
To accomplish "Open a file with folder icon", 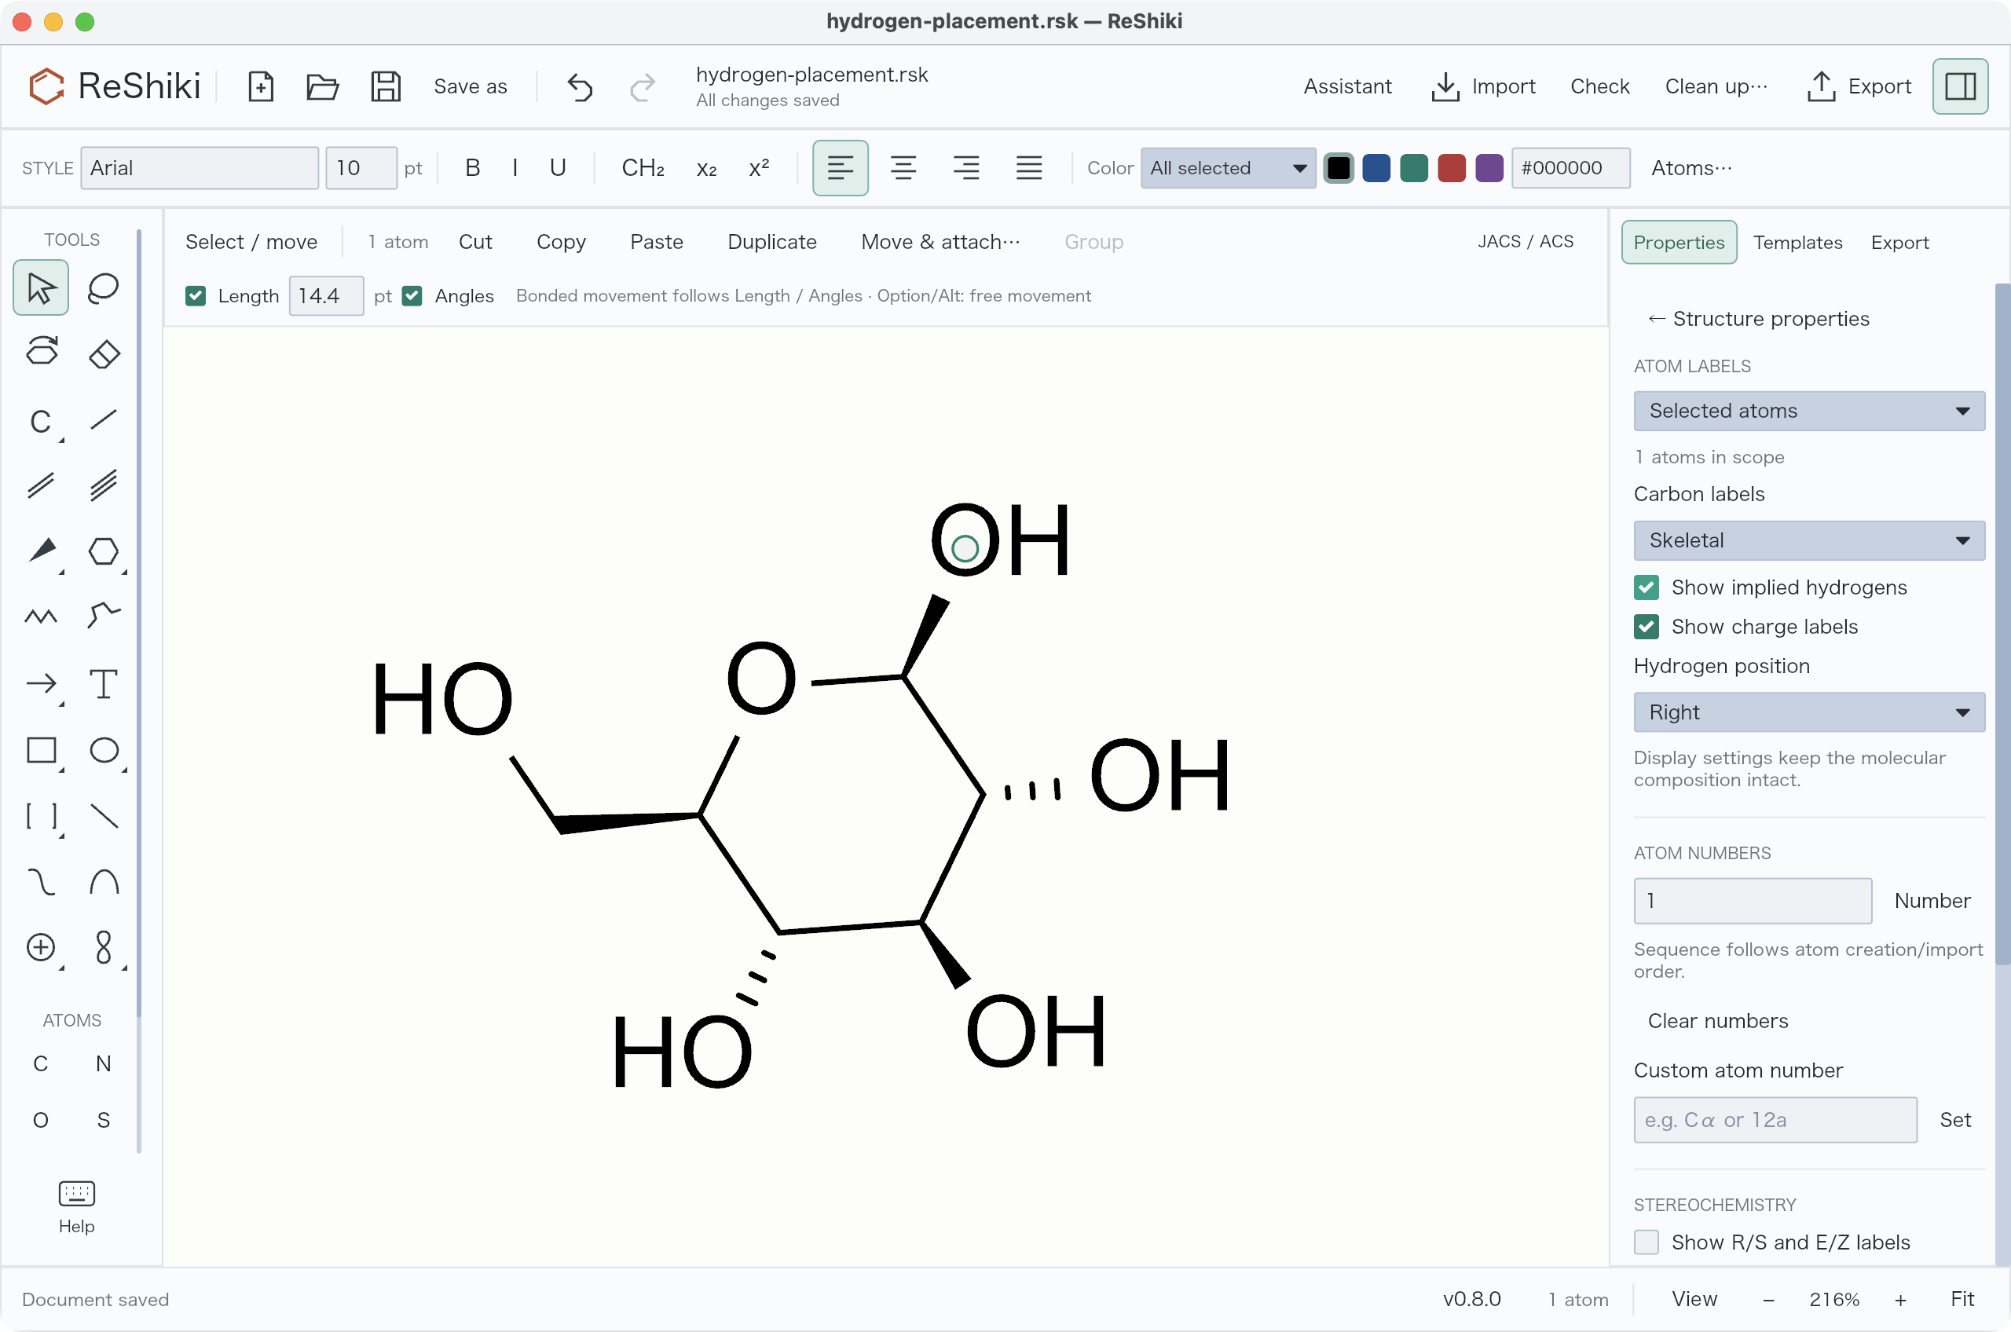I will pyautogui.click(x=323, y=86).
